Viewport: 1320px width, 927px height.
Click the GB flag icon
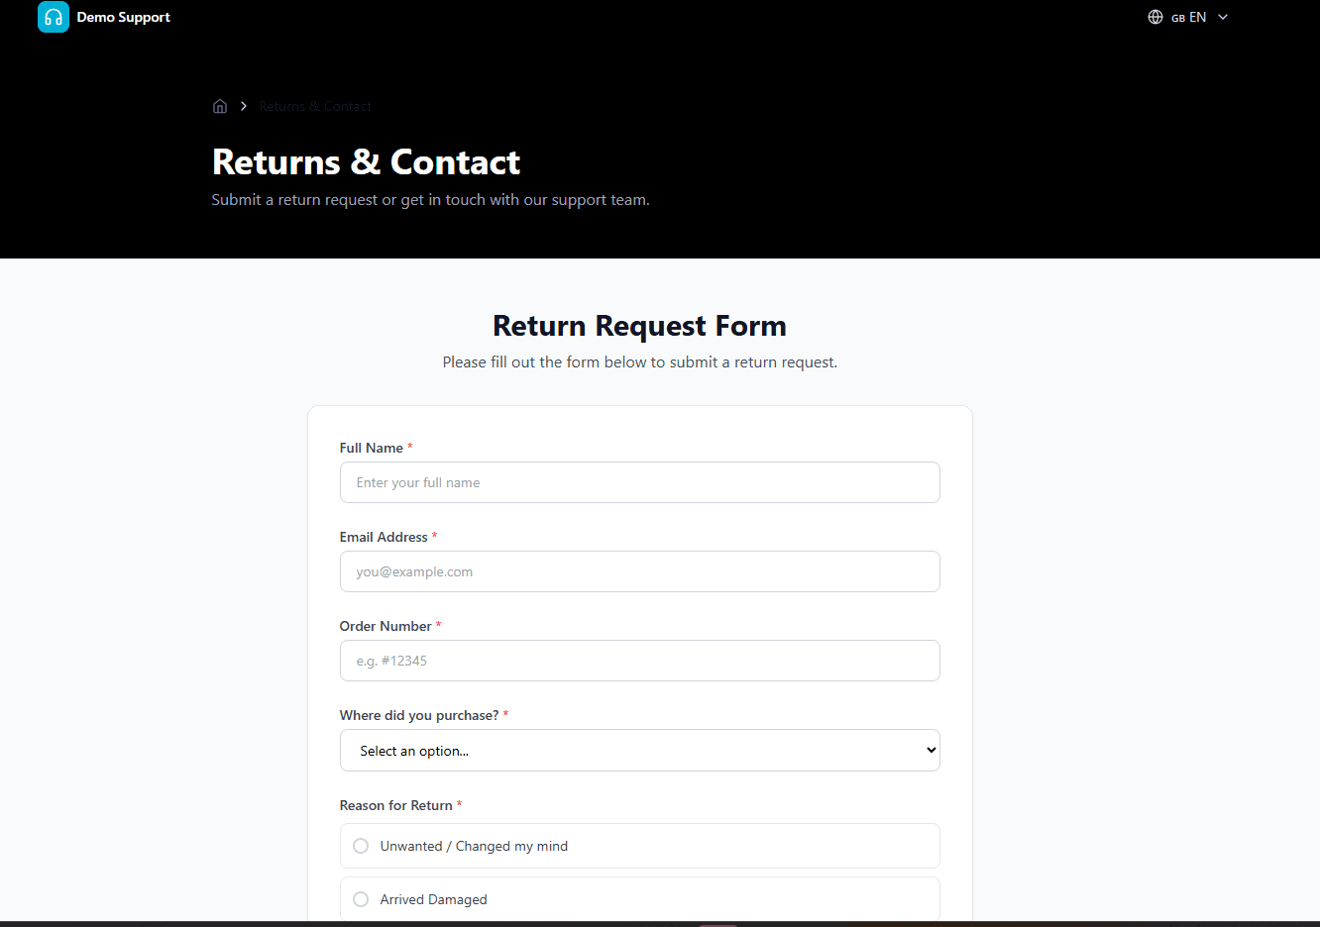pyautogui.click(x=1178, y=17)
